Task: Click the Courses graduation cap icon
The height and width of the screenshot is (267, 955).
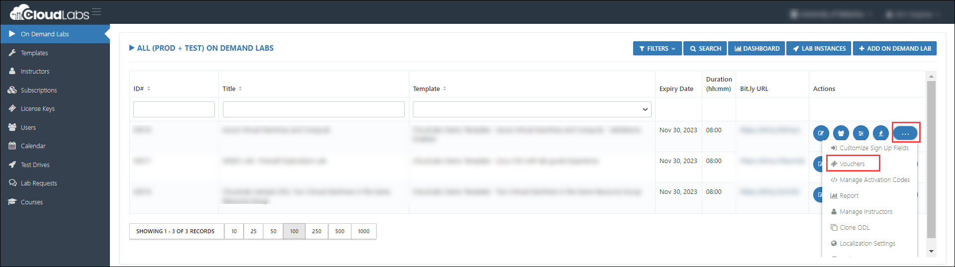Action: pos(12,202)
